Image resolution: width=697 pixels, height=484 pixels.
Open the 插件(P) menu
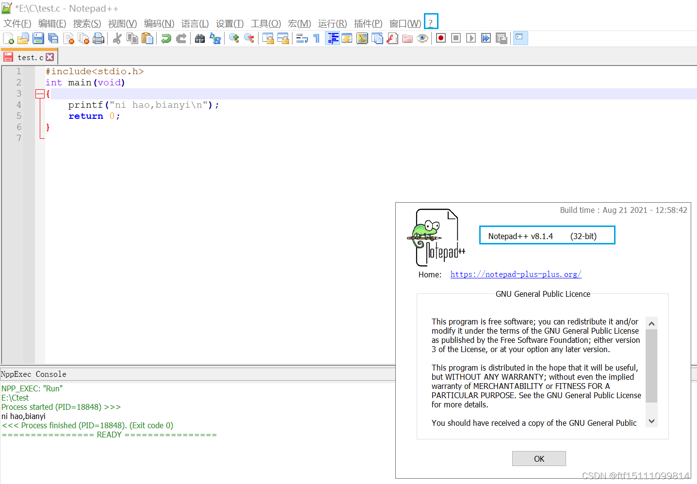click(368, 24)
